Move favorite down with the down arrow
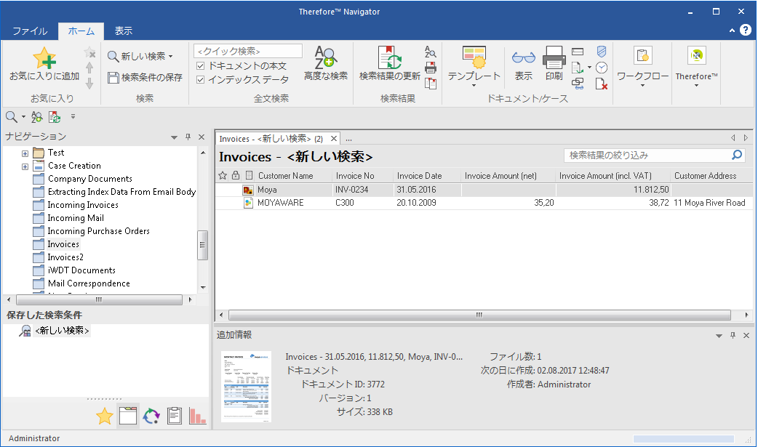This screenshot has width=758, height=447. click(x=89, y=83)
